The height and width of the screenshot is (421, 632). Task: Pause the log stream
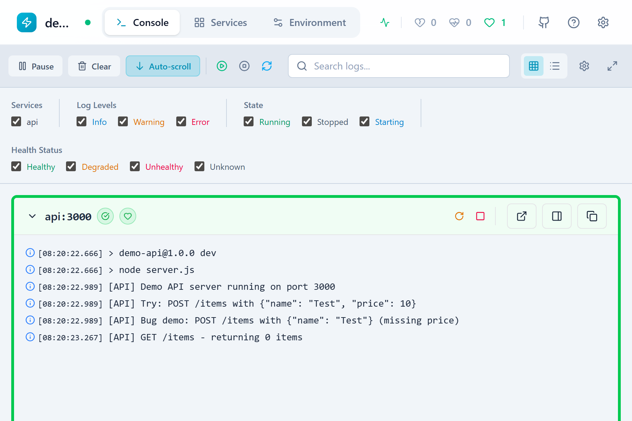[35, 66]
